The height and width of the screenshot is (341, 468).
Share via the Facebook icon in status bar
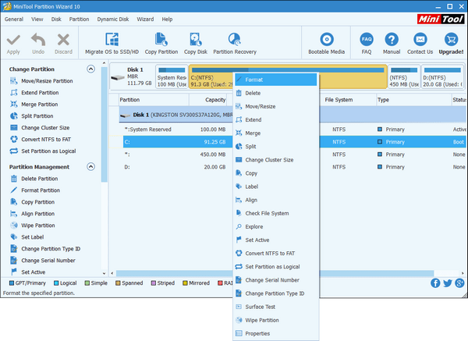click(435, 282)
